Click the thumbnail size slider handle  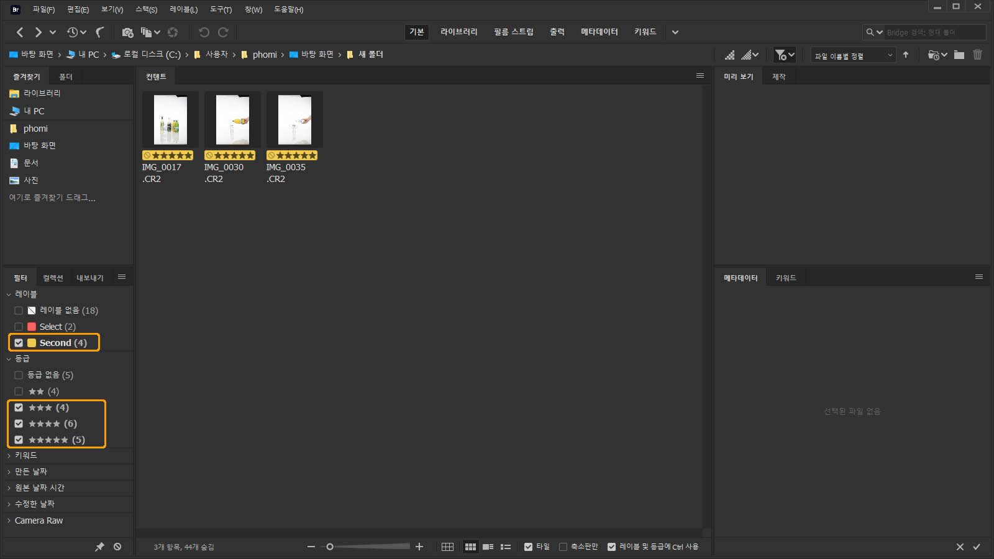[330, 547]
